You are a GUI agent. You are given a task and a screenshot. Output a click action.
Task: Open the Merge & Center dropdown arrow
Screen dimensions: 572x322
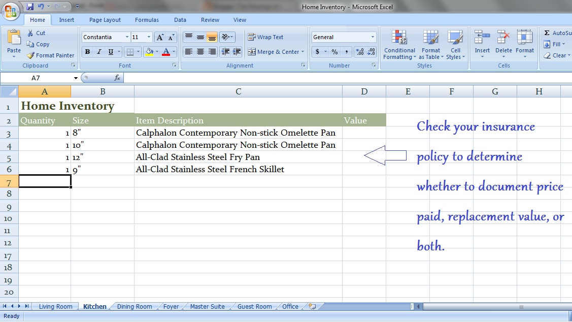303,52
